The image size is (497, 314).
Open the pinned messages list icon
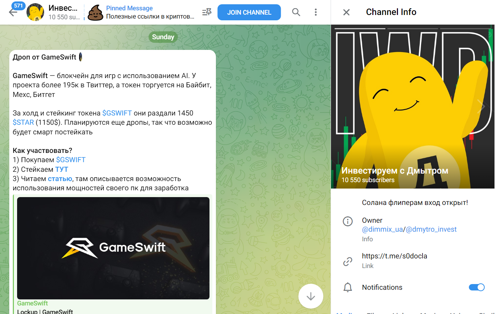[x=207, y=12]
